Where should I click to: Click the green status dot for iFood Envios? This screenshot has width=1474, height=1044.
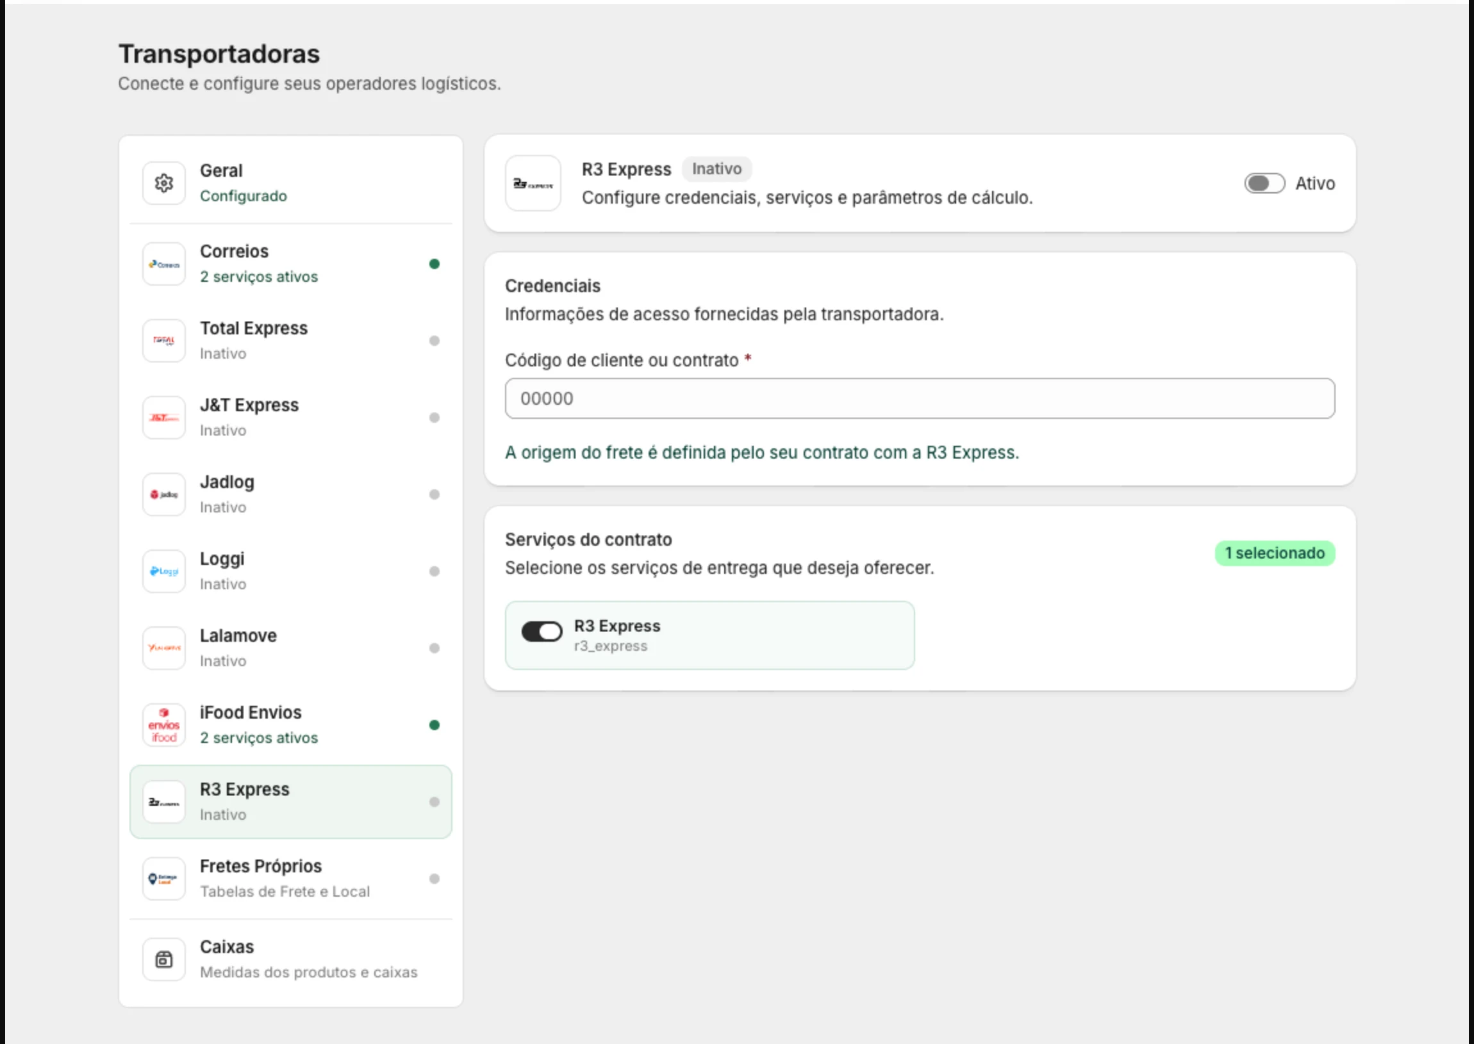434,725
